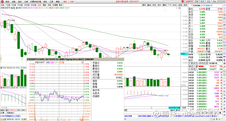Click the red 发现 button

[x=72, y=2]
